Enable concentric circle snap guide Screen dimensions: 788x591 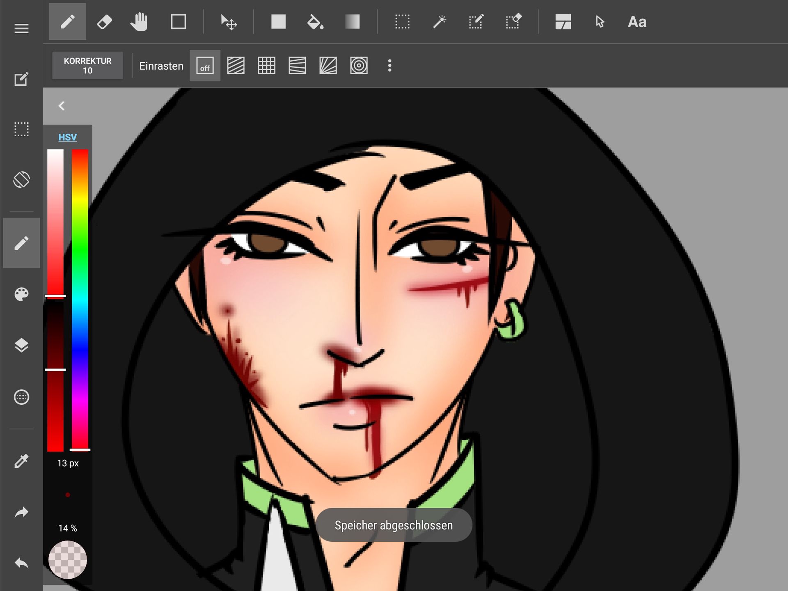[359, 66]
